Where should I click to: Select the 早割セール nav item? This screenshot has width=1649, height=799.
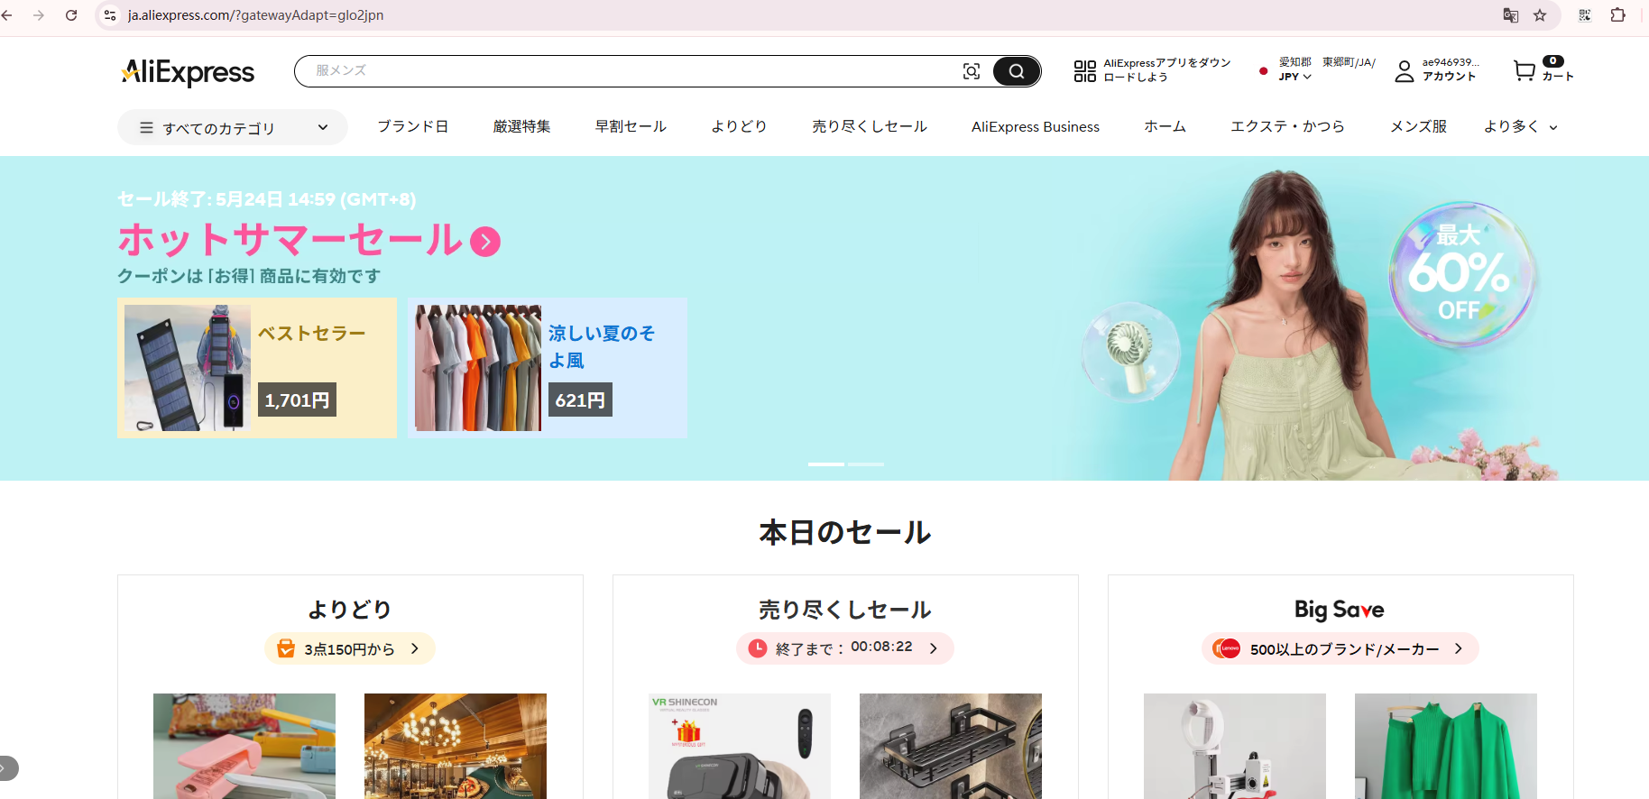click(x=631, y=126)
